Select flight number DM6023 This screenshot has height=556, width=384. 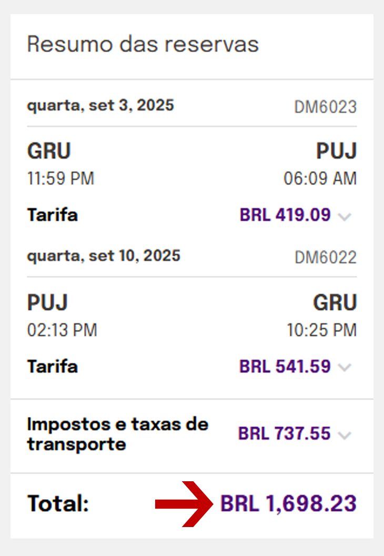(325, 107)
